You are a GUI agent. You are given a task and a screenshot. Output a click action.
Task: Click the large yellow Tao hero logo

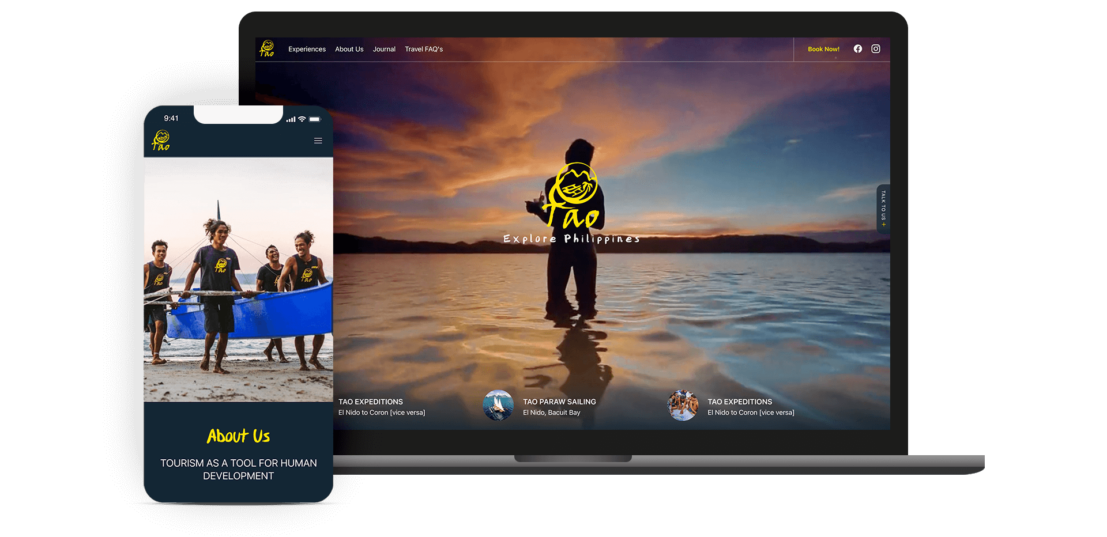click(572, 196)
